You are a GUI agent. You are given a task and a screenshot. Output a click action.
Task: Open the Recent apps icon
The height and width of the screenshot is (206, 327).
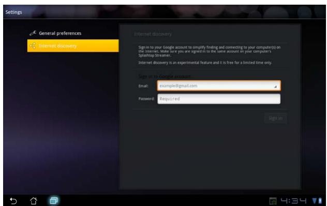tap(54, 201)
